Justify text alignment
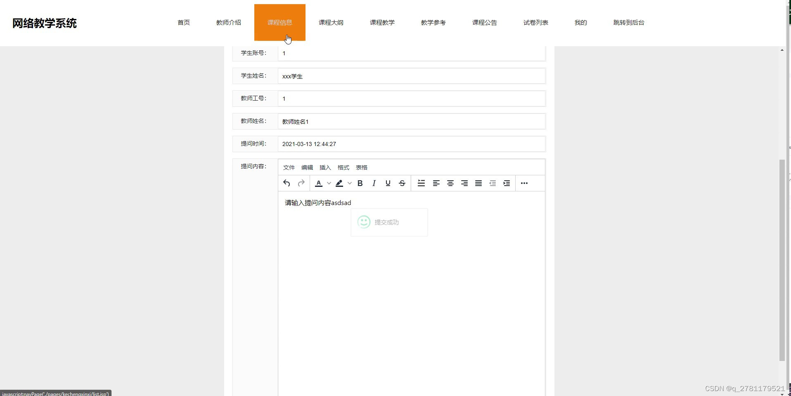Viewport: 791px width, 396px height. tap(478, 183)
